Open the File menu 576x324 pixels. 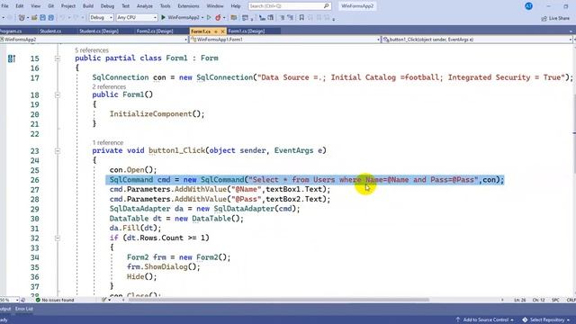click(x=4, y=6)
